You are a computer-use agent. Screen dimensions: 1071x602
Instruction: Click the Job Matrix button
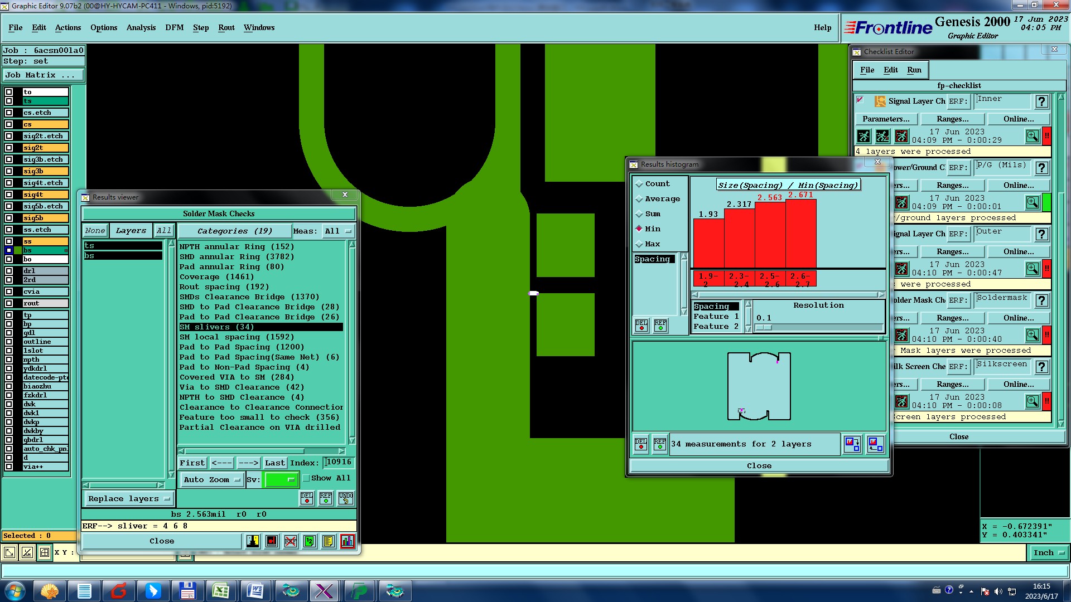[x=44, y=75]
